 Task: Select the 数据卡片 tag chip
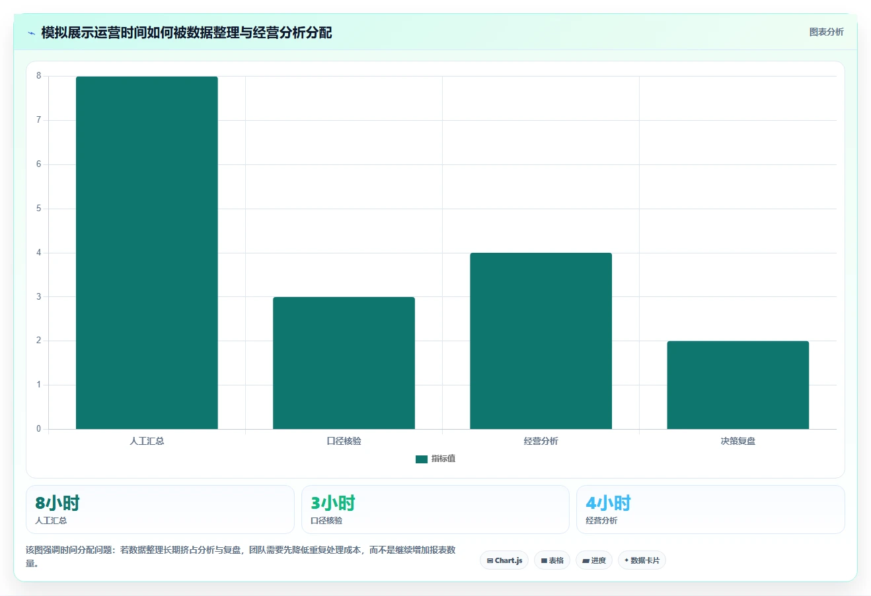pyautogui.click(x=642, y=560)
